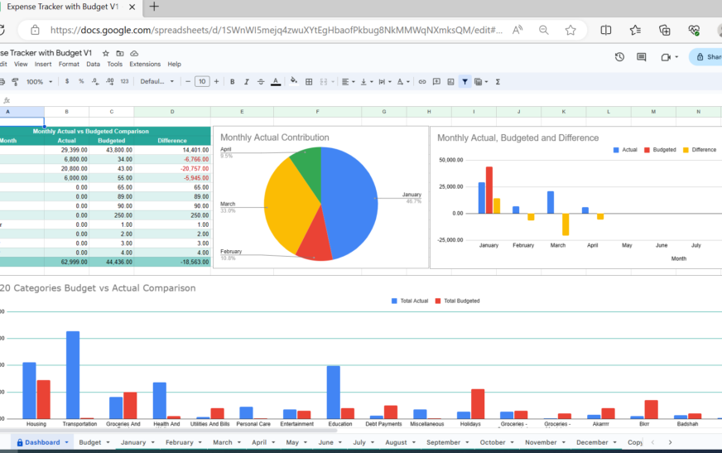The image size is (722, 453).
Task: Expand the Default font dropdown
Action: click(x=157, y=82)
